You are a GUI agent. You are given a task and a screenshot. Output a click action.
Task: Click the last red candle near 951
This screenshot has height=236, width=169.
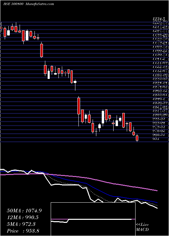point(137,138)
